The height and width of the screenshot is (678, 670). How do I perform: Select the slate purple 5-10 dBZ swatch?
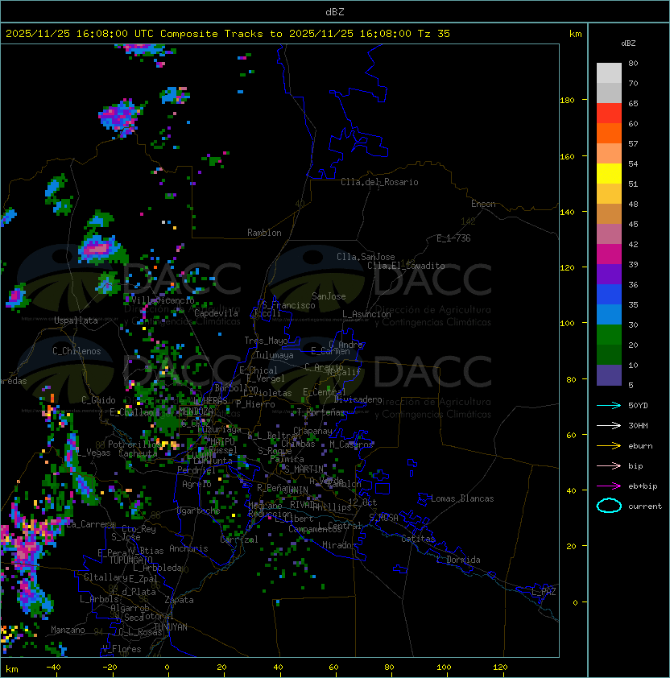[609, 375]
